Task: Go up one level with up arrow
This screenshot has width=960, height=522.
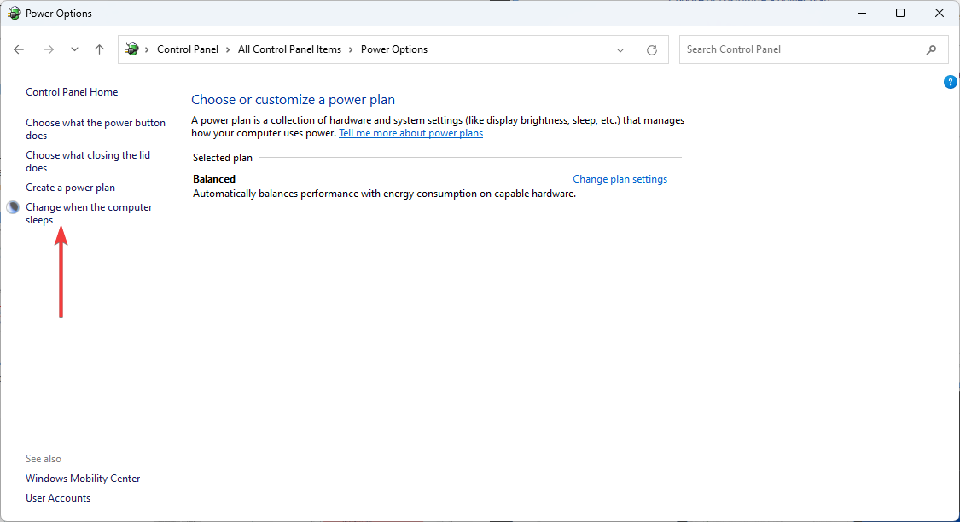Action: (x=99, y=49)
